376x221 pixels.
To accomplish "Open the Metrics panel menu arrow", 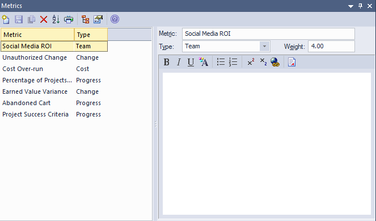I will (x=350, y=6).
